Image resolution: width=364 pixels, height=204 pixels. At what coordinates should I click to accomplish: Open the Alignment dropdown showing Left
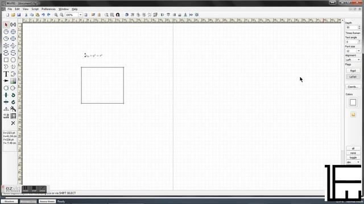353,60
